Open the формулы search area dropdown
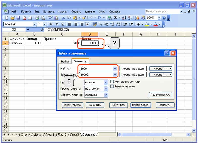 106,95
